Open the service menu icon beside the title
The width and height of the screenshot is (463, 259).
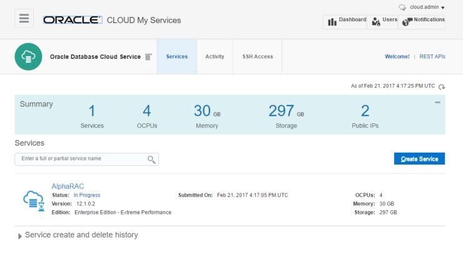pos(148,57)
